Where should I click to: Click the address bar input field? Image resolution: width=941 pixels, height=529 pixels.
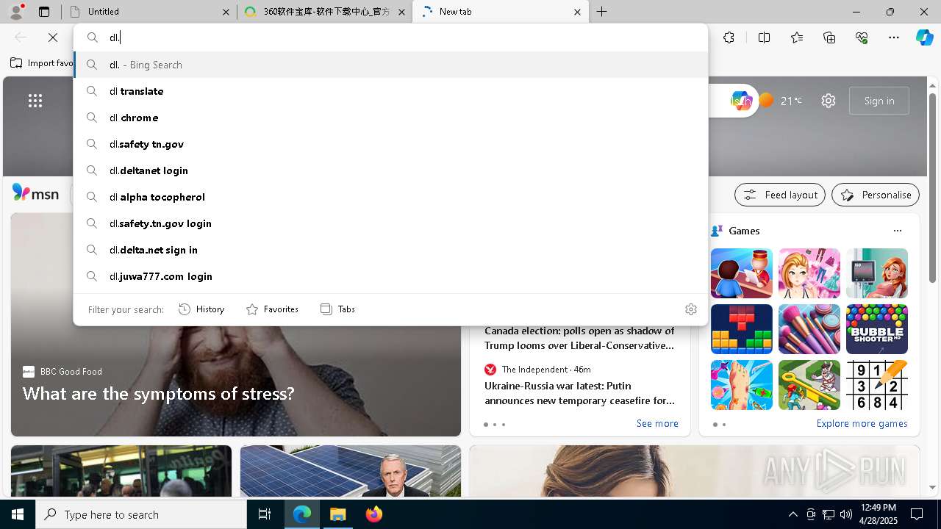(390, 37)
